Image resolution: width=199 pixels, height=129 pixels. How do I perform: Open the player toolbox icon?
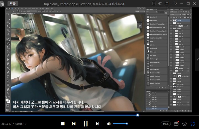[x=176, y=124]
